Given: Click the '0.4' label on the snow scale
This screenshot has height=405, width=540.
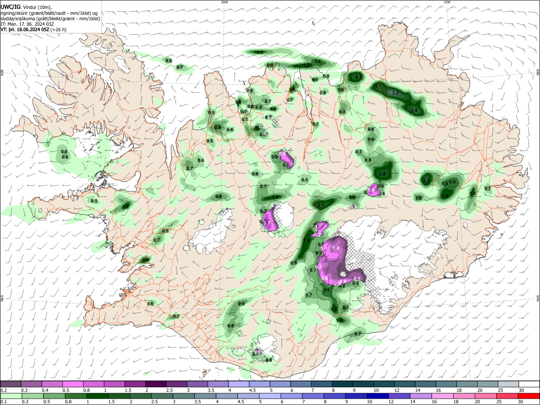Looking at the screenshot, I should point(46,390).
